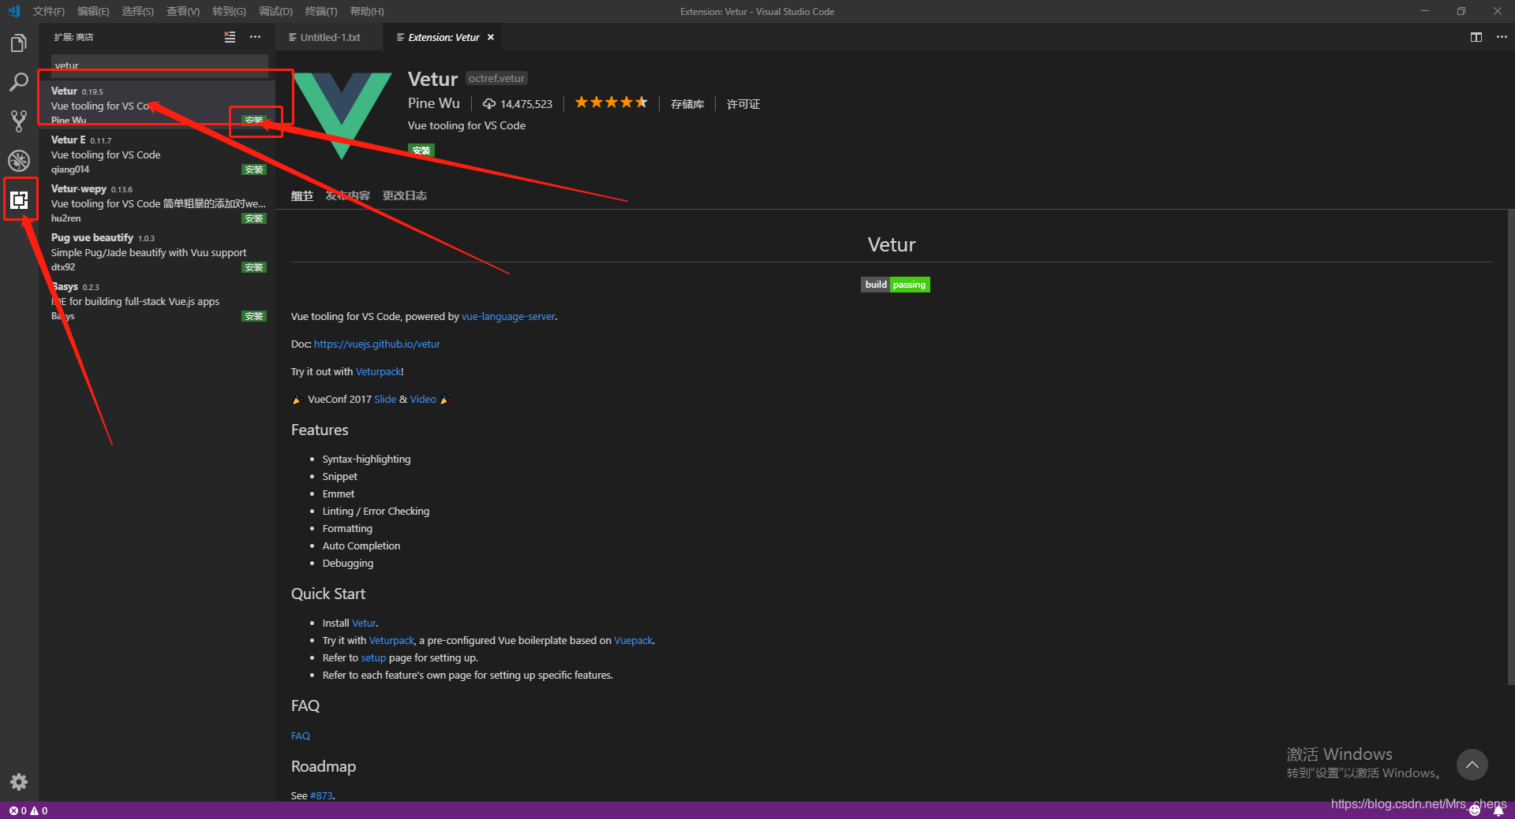Install the Vetur-wepy extension
This screenshot has height=819, width=1515.
coord(254,218)
